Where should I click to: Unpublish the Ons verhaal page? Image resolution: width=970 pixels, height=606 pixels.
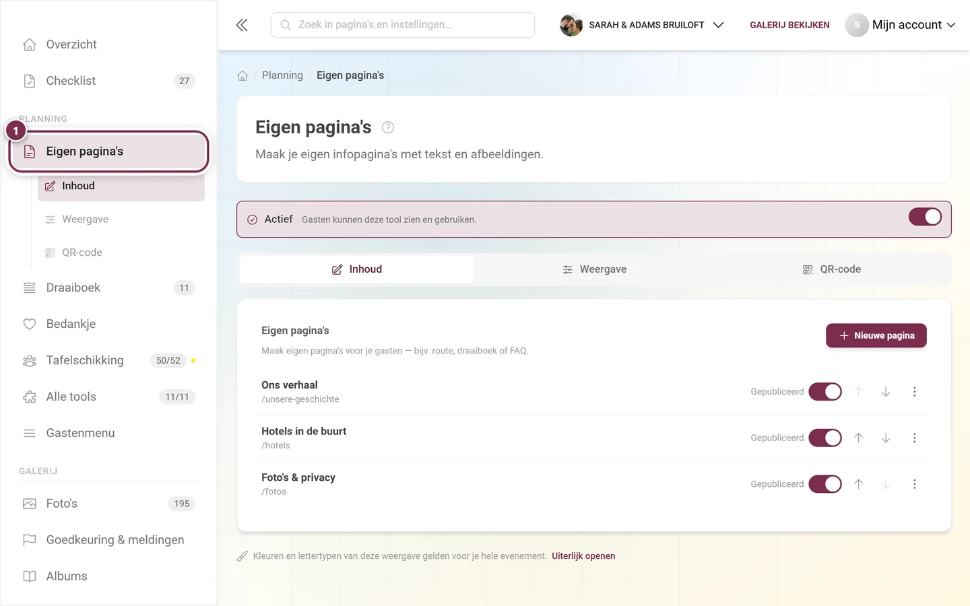(x=825, y=392)
